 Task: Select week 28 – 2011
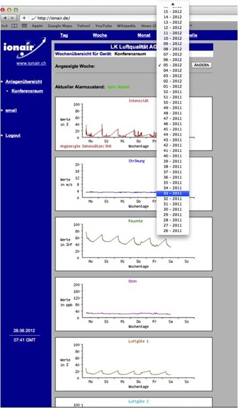(x=173, y=220)
